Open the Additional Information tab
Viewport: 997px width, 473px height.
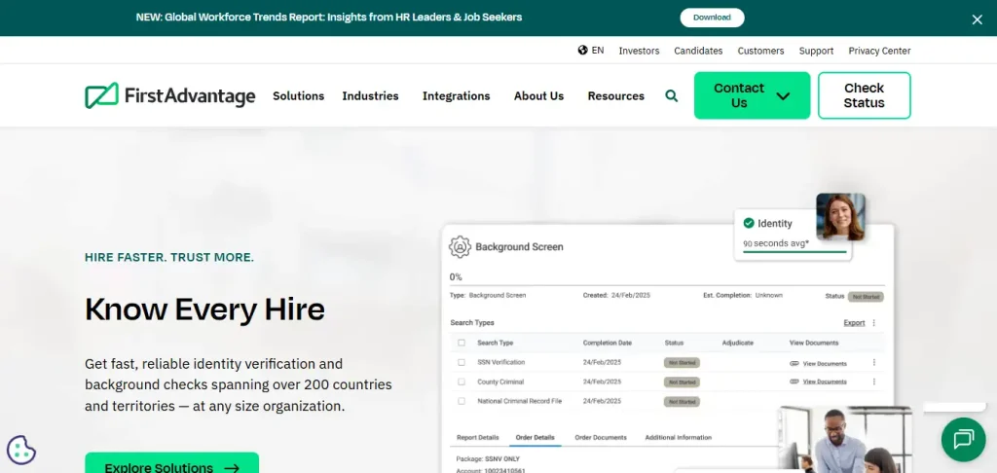click(x=678, y=437)
